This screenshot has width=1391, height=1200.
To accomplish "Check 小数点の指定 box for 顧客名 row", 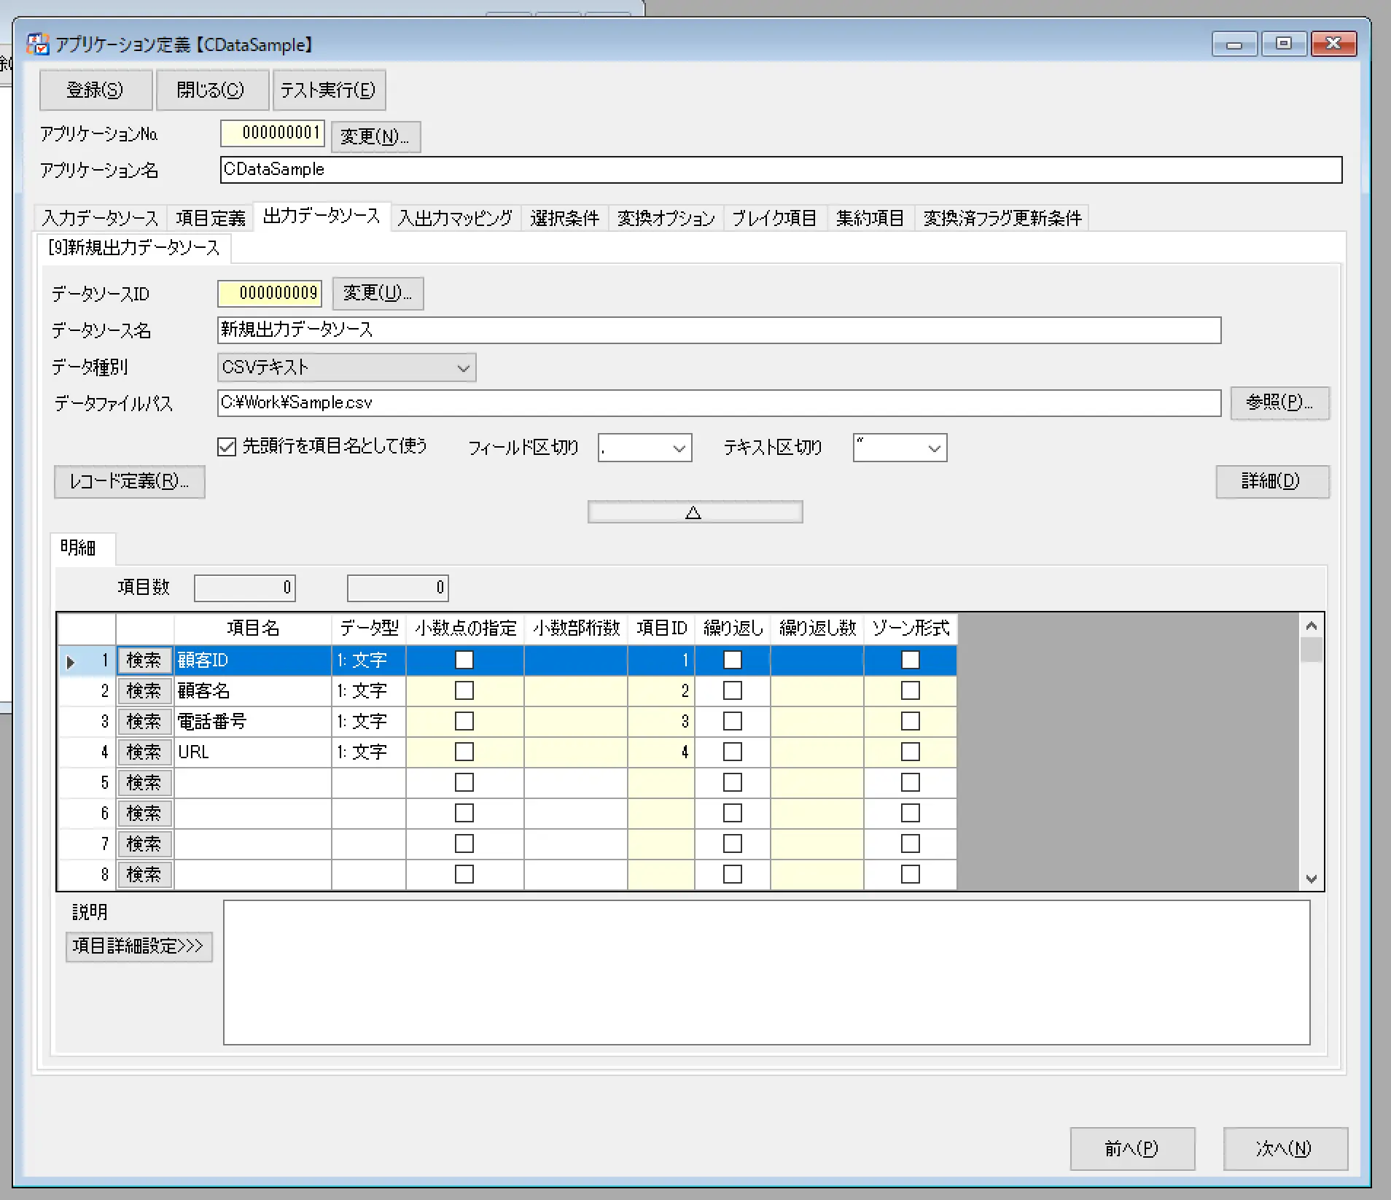I will [x=464, y=690].
